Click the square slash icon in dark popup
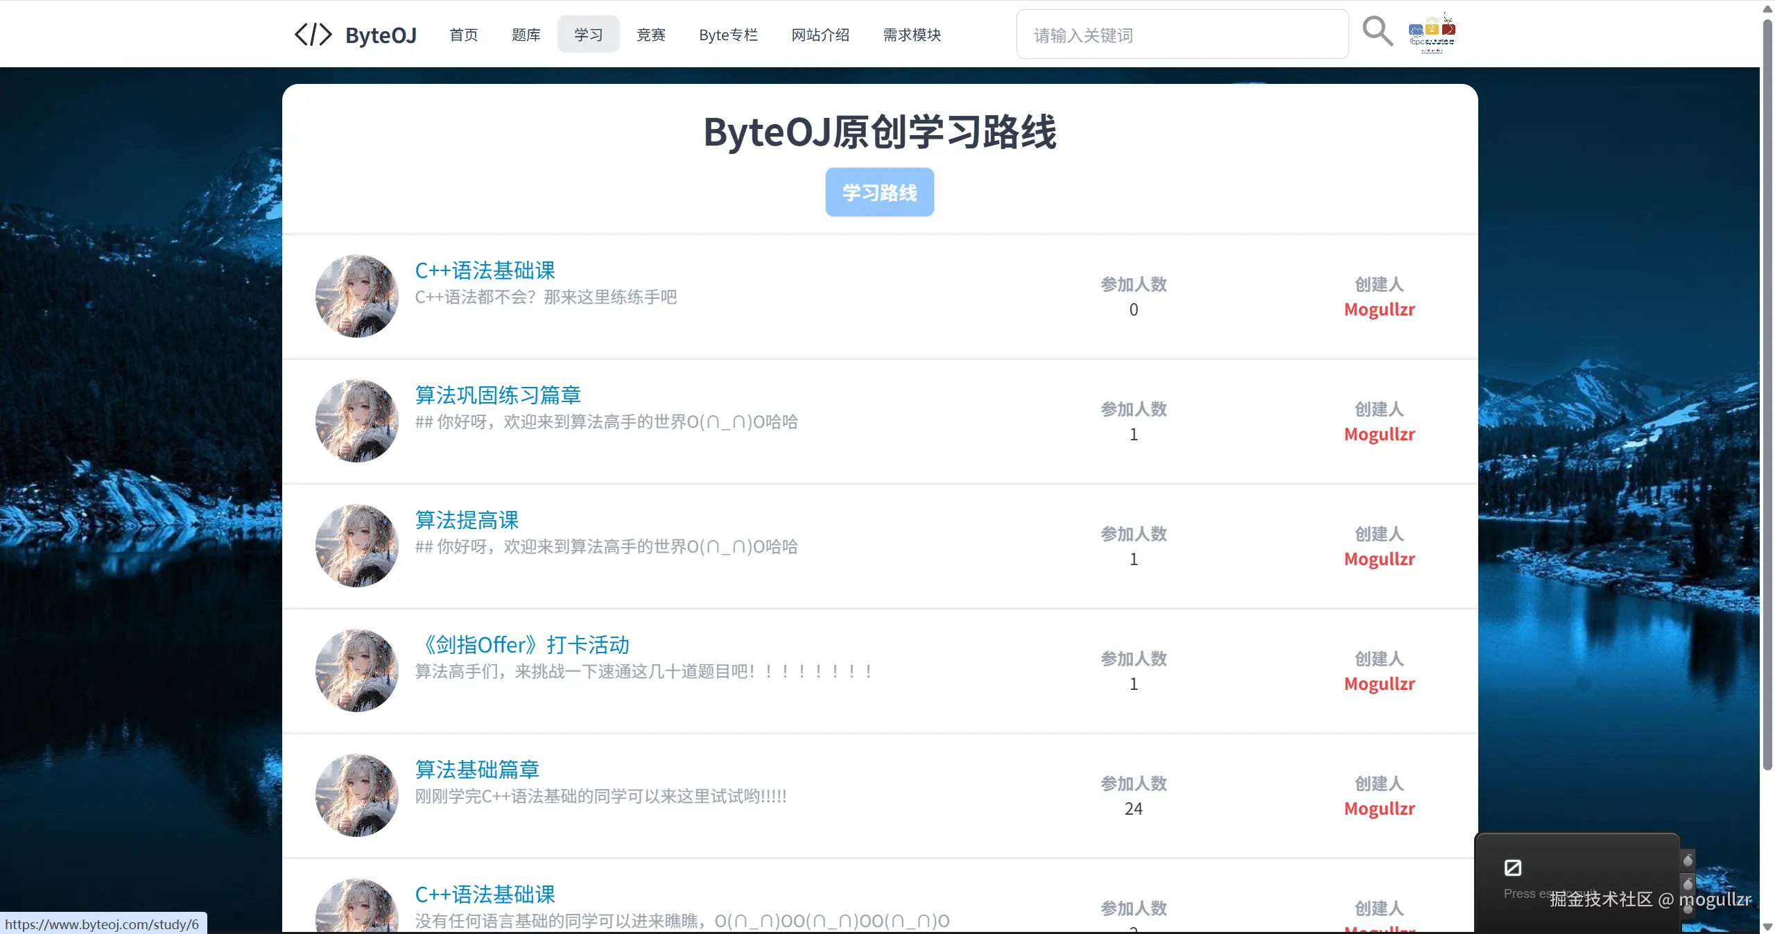Screen dimensions: 1775x934 [x=1512, y=867]
